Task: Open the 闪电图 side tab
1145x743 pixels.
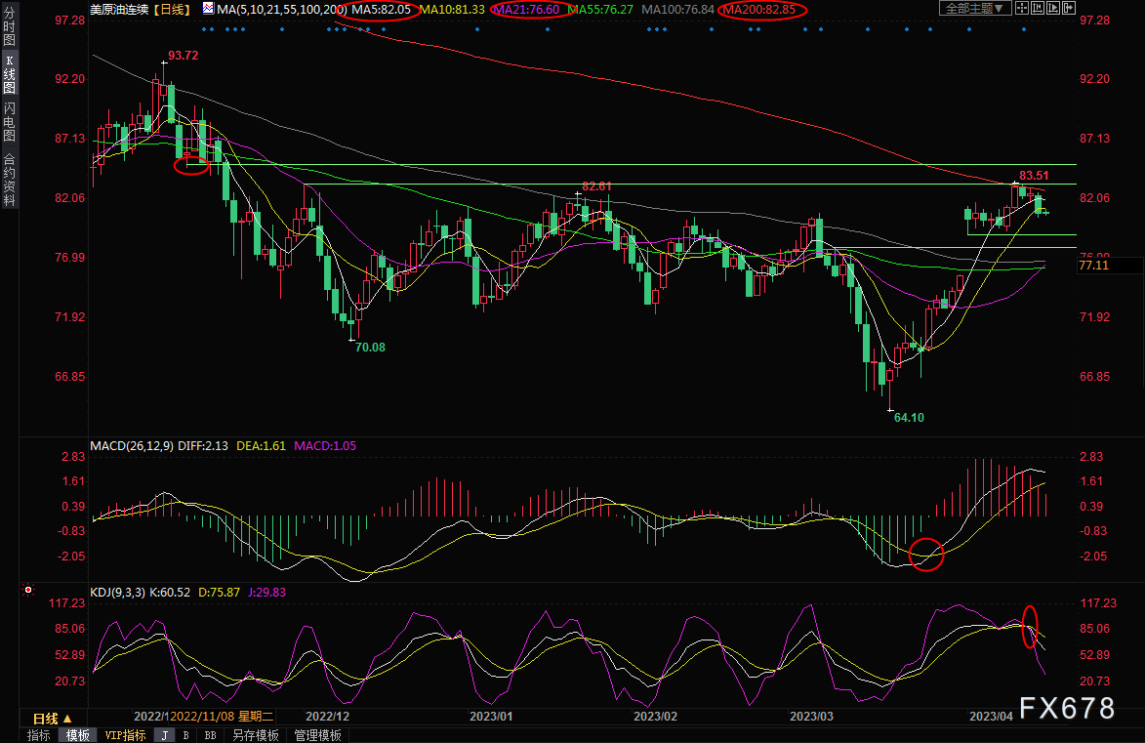Action: pyautogui.click(x=9, y=121)
